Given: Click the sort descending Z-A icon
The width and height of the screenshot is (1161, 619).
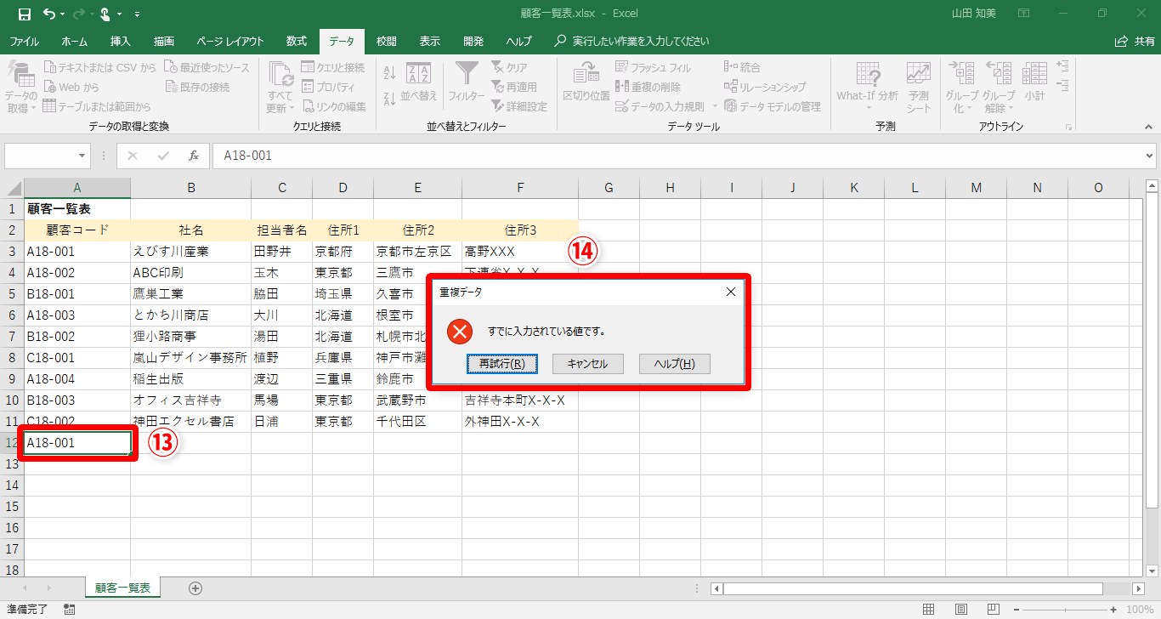Looking at the screenshot, I should coord(390,98).
